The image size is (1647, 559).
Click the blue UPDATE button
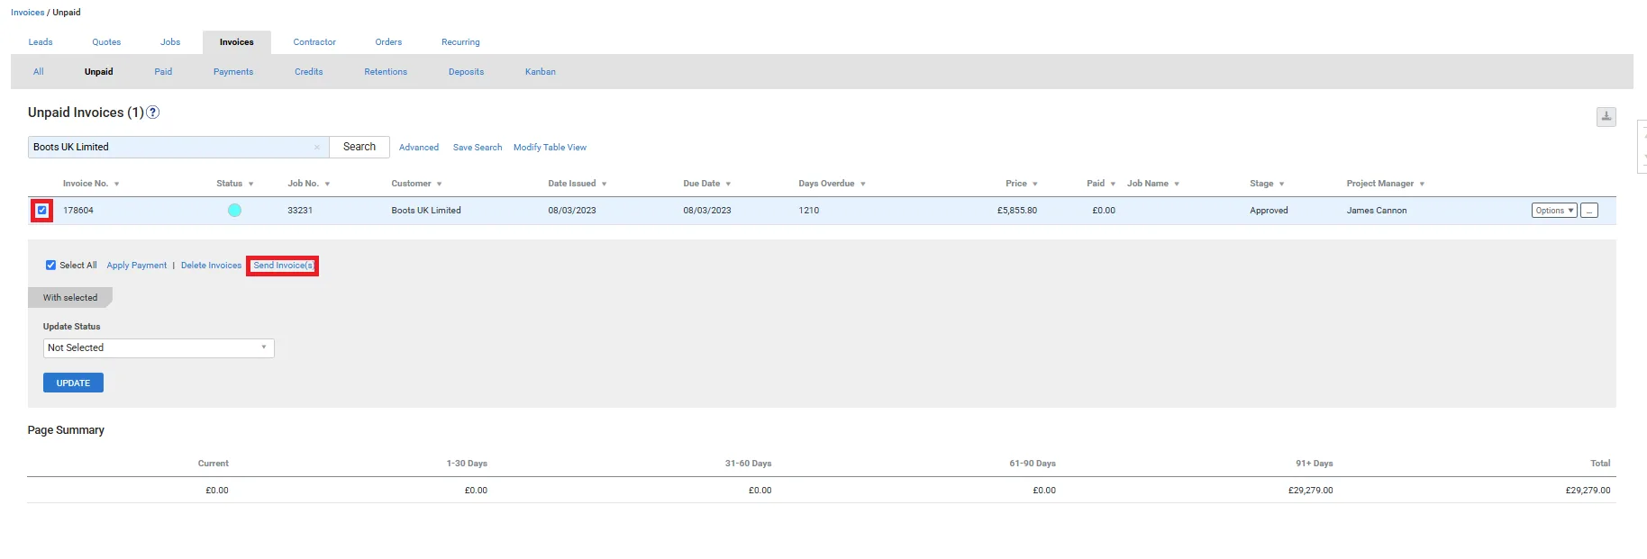(x=73, y=383)
